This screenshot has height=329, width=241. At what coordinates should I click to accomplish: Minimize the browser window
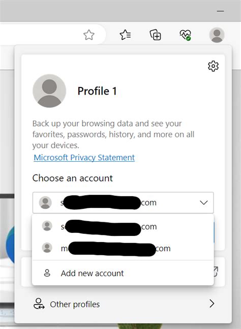click(x=220, y=11)
